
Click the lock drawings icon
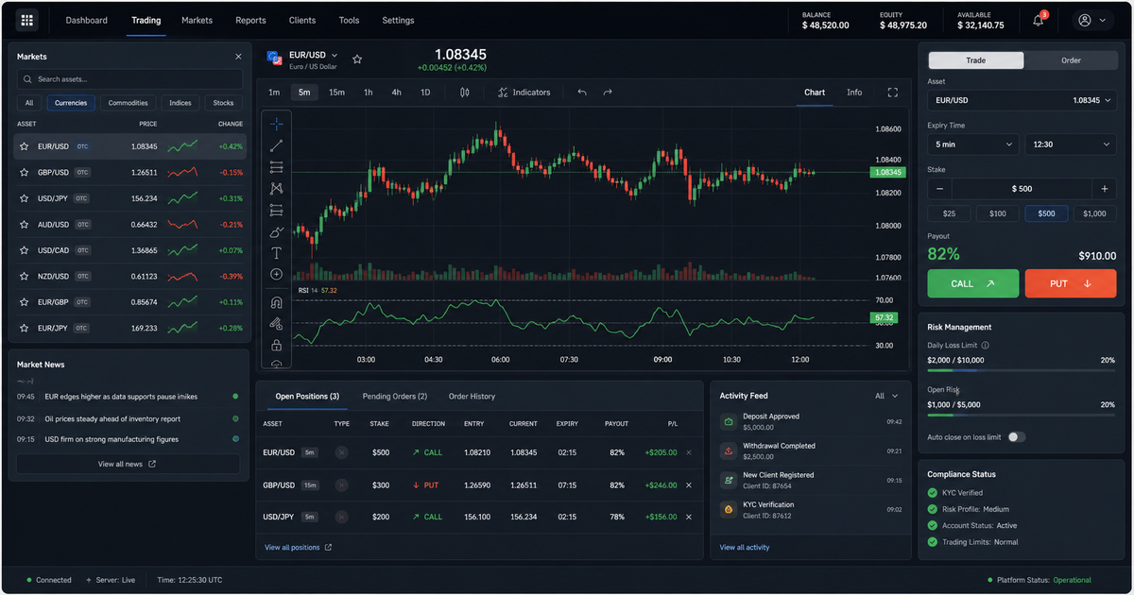tap(277, 346)
